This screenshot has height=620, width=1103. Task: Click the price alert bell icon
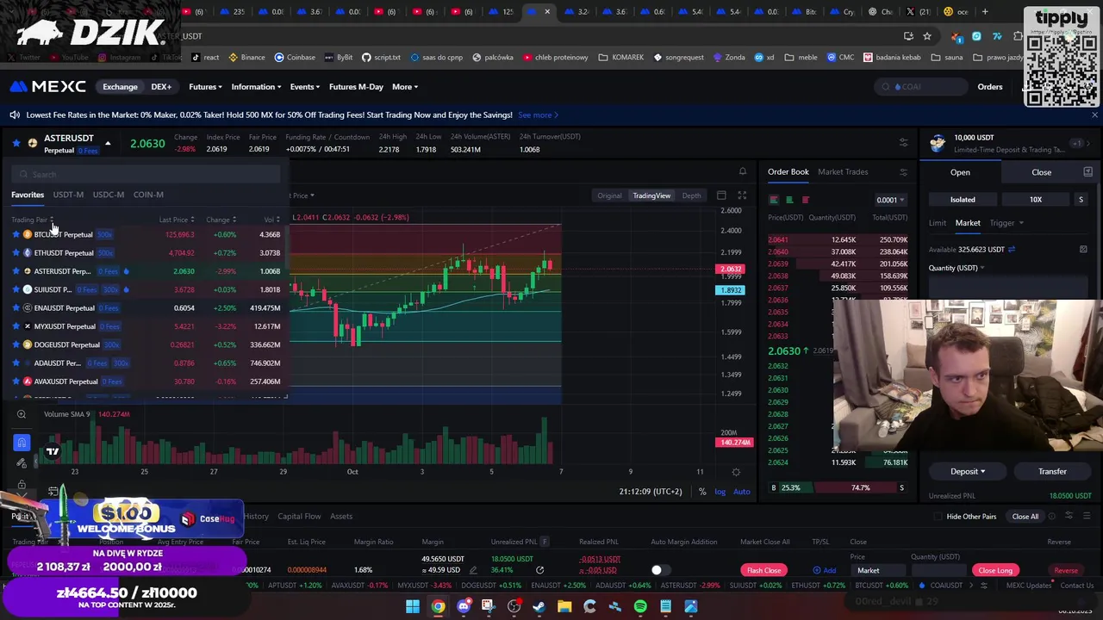pos(743,171)
